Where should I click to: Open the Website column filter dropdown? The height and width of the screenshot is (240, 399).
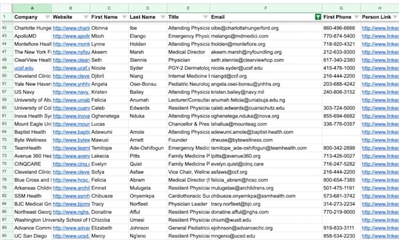coord(86,17)
